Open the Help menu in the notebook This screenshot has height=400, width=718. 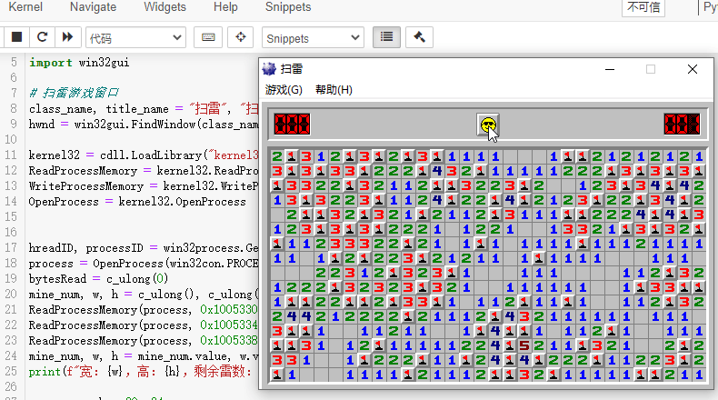(x=225, y=7)
